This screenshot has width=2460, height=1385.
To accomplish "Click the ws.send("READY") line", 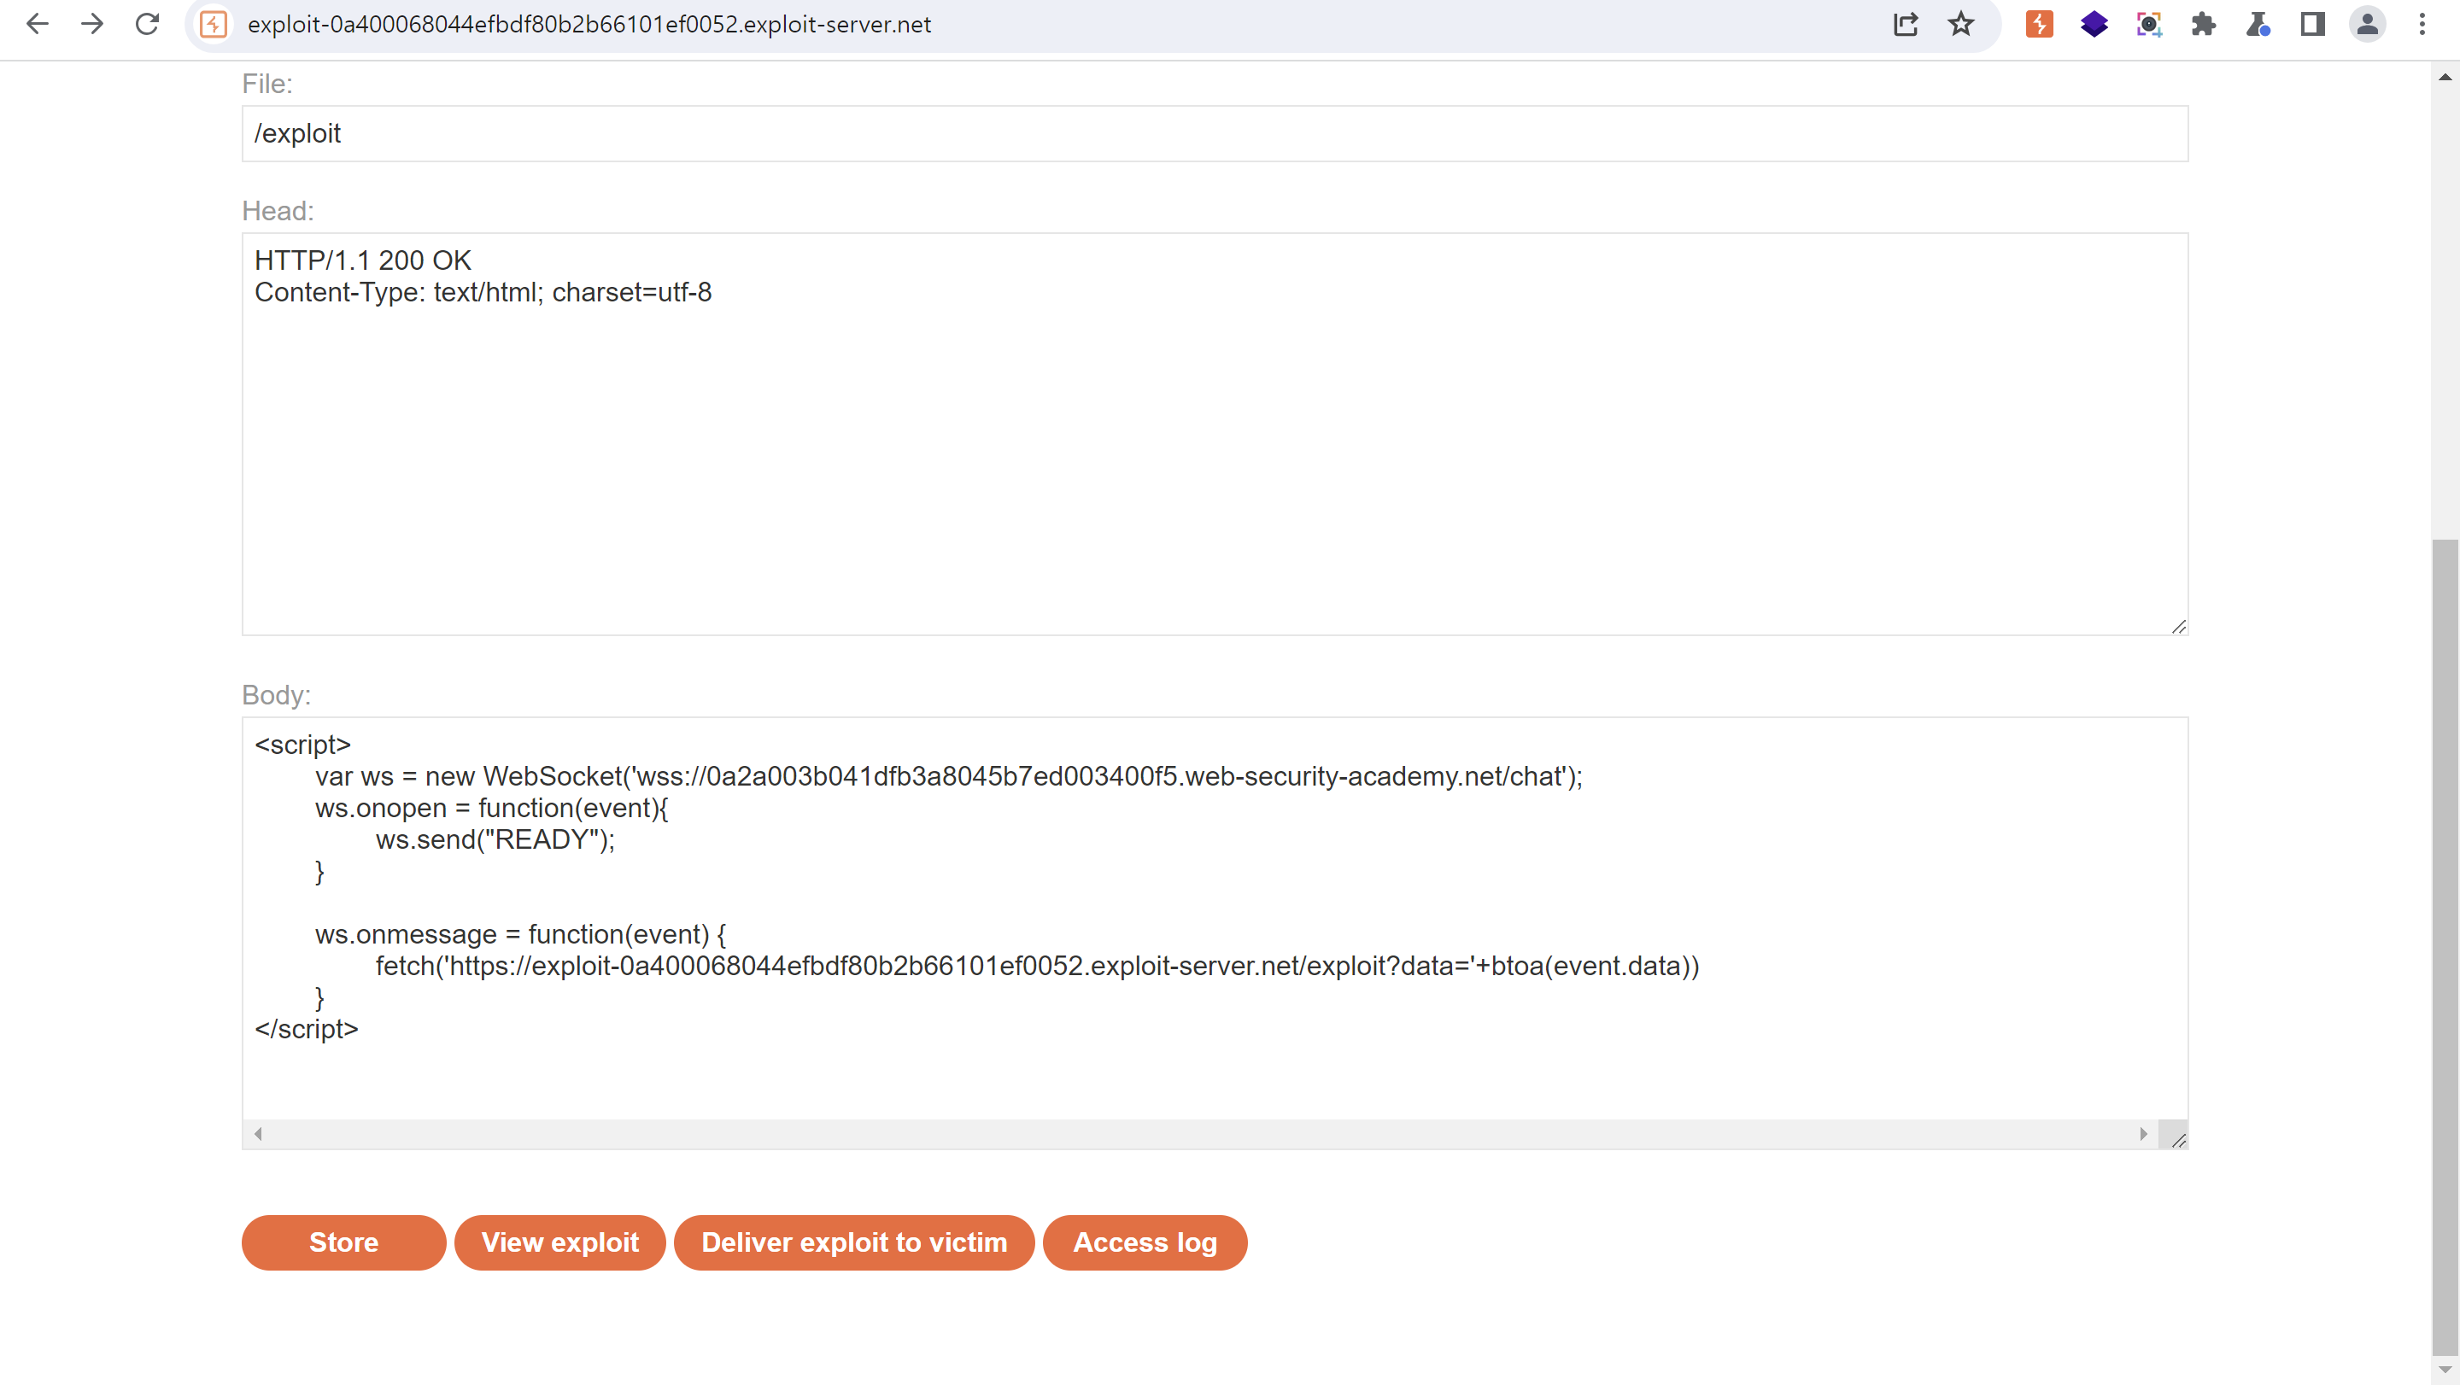I will click(495, 839).
